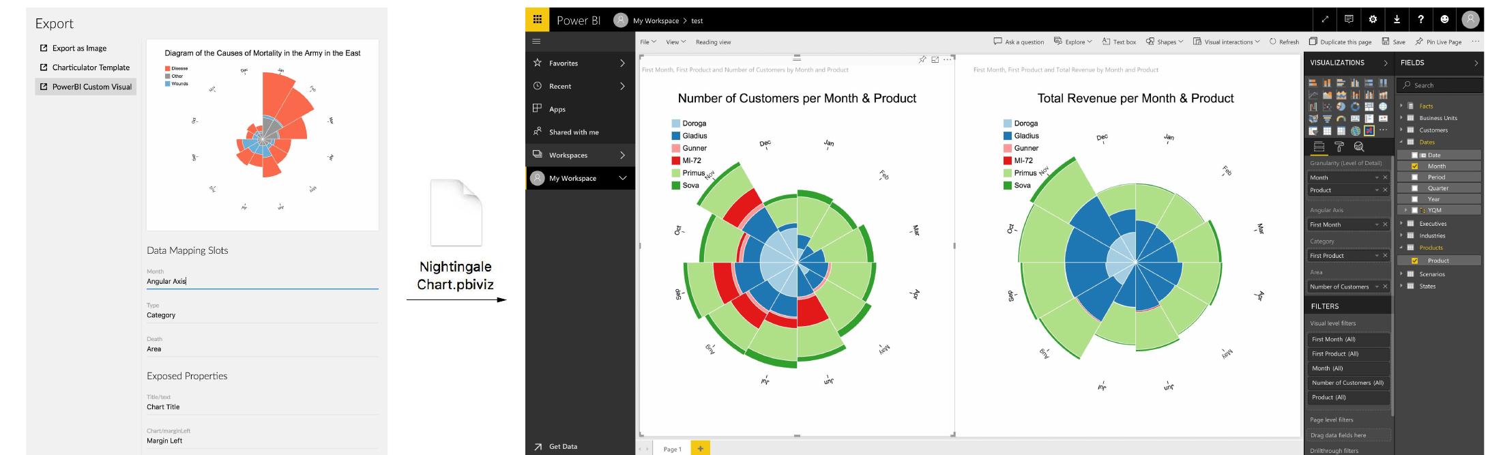Screen dimensions: 1490x455
Task: Click Export as Image
Action: pyautogui.click(x=79, y=48)
